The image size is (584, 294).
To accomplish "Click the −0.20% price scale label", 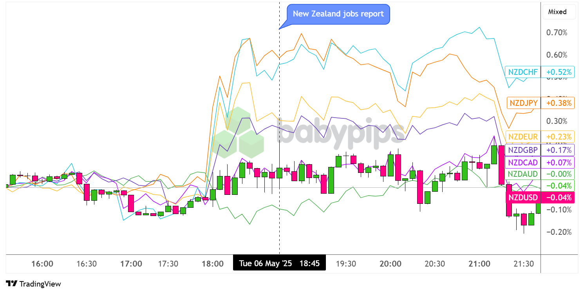I will pos(557,232).
